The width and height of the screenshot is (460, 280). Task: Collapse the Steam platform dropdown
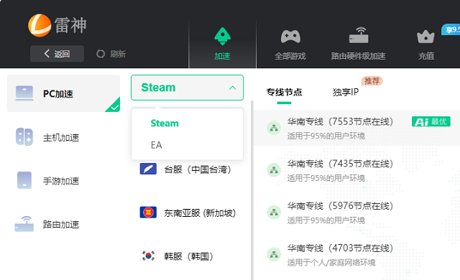click(187, 88)
